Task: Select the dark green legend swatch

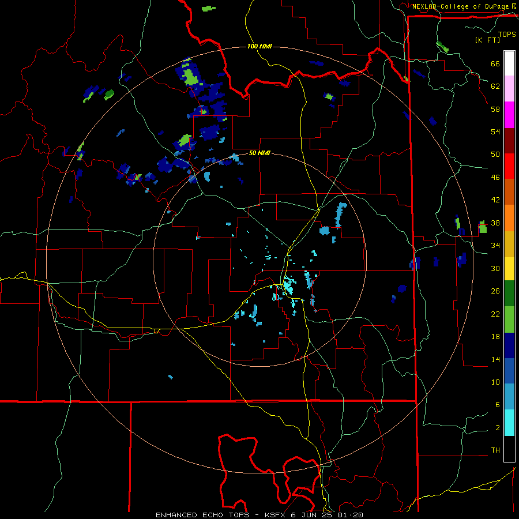Action: click(509, 294)
